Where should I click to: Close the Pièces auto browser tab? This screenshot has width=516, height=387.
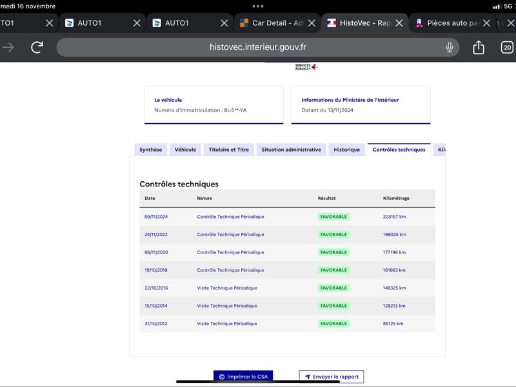(x=486, y=23)
